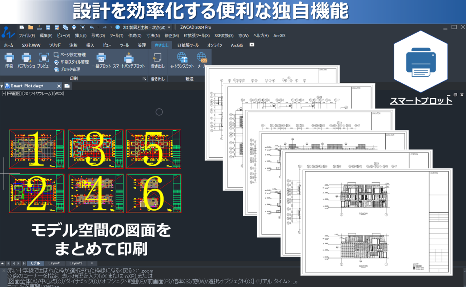Open プロッタ管理 plotter manager
The width and height of the screenshot is (466, 287).
click(67, 69)
